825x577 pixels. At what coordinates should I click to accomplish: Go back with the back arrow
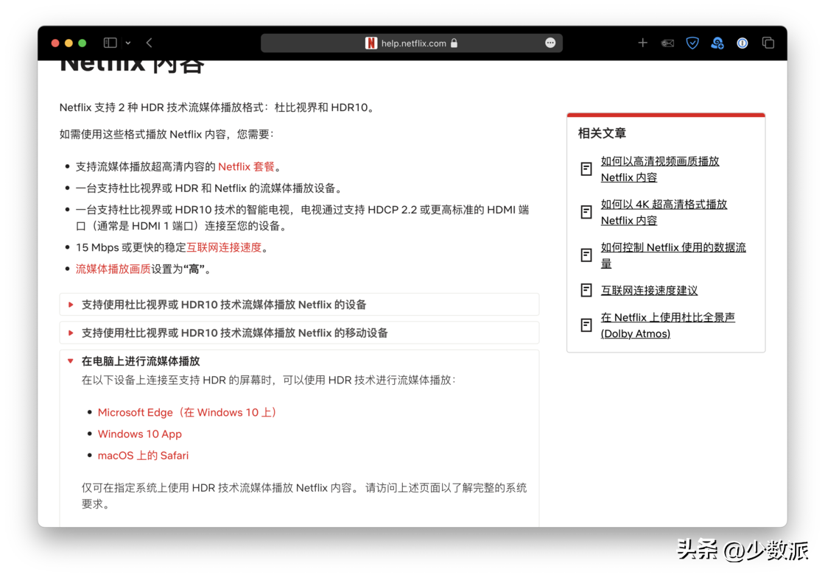coord(150,43)
